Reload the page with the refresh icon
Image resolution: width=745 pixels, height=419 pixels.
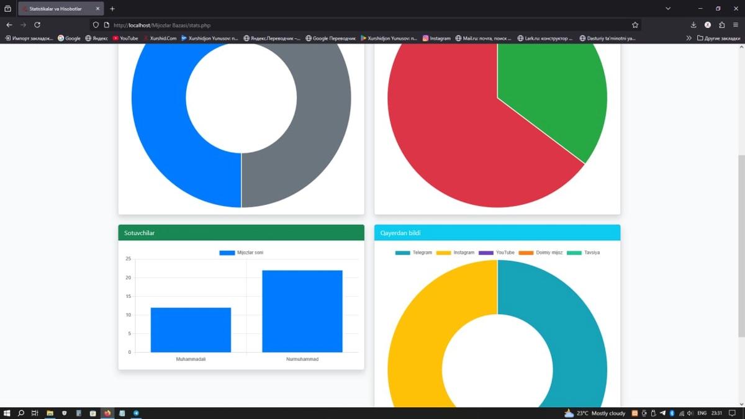coord(37,25)
